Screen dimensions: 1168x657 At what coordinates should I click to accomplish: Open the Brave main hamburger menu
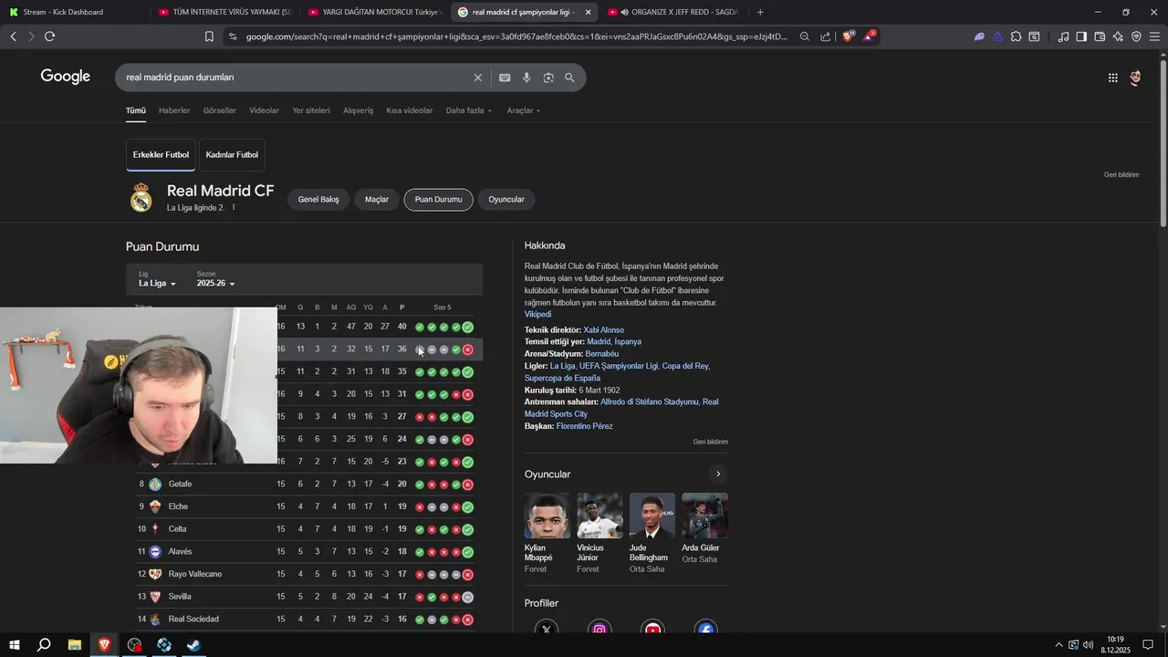click(1154, 36)
